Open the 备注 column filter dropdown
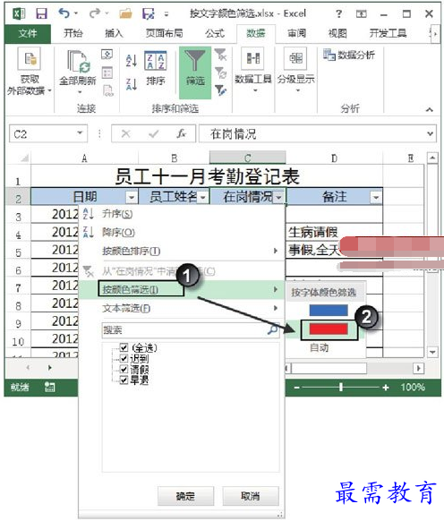This screenshot has height=521, width=444. [376, 197]
